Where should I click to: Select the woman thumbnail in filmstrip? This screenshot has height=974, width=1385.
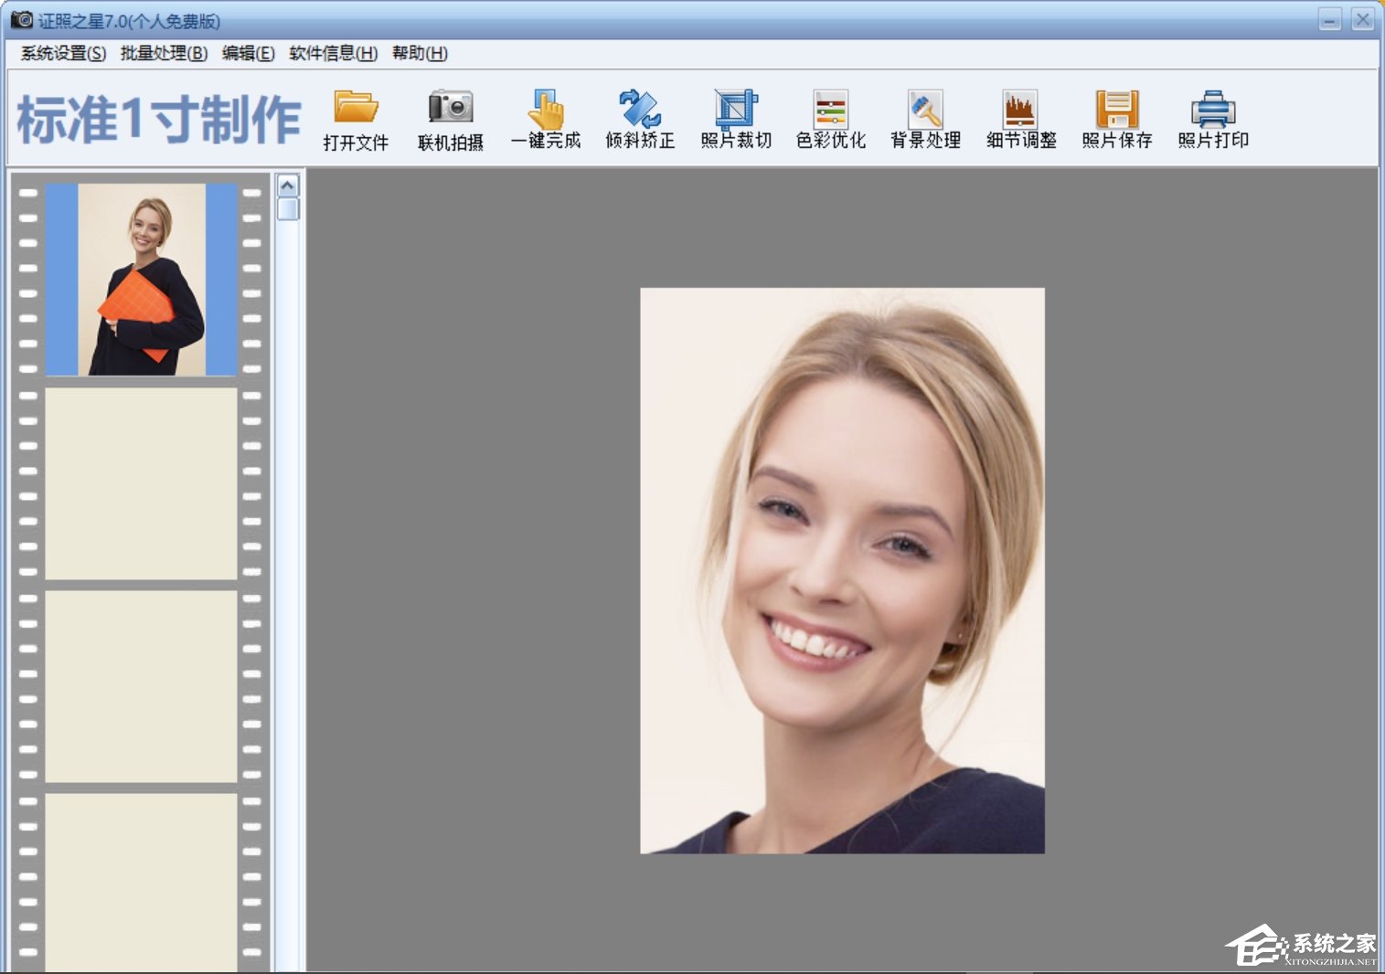click(142, 280)
